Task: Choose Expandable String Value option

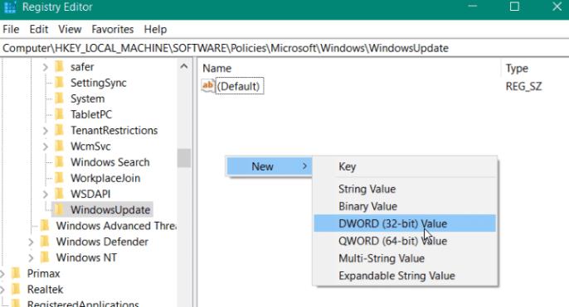Action: coord(405,276)
